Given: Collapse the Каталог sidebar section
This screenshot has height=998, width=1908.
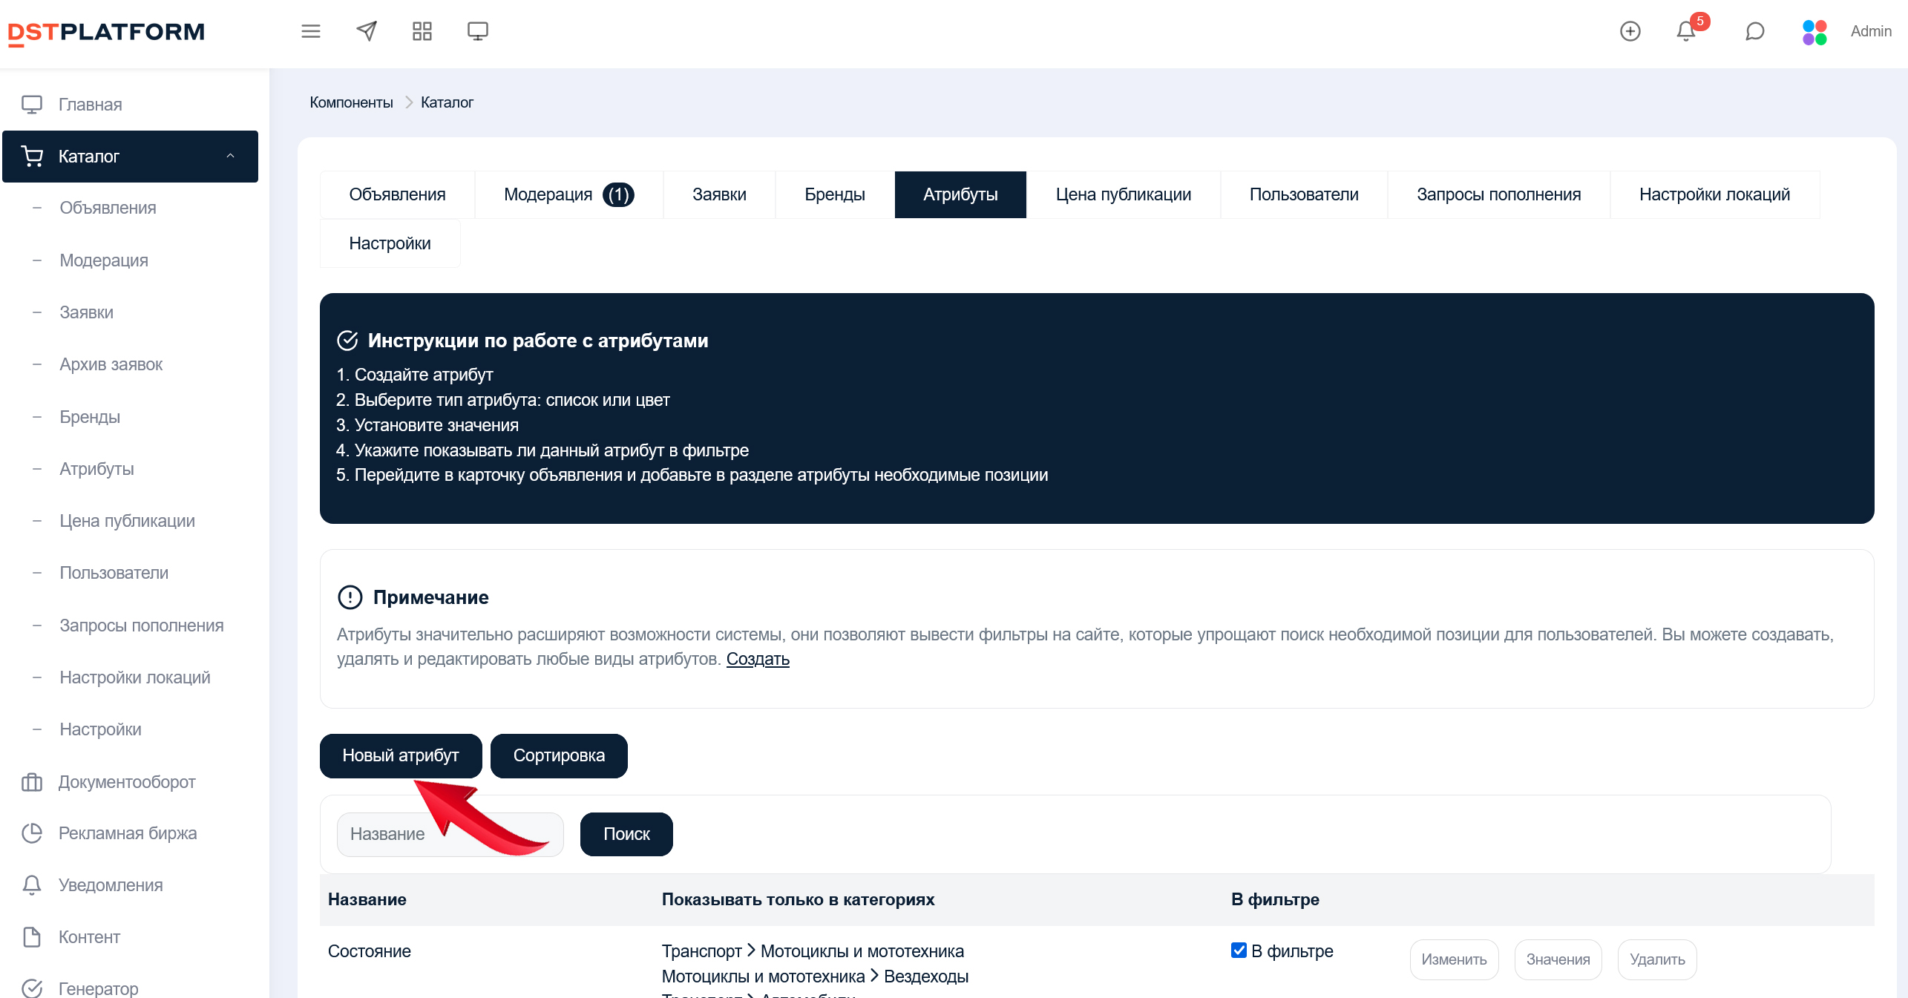Looking at the screenshot, I should coord(230,156).
